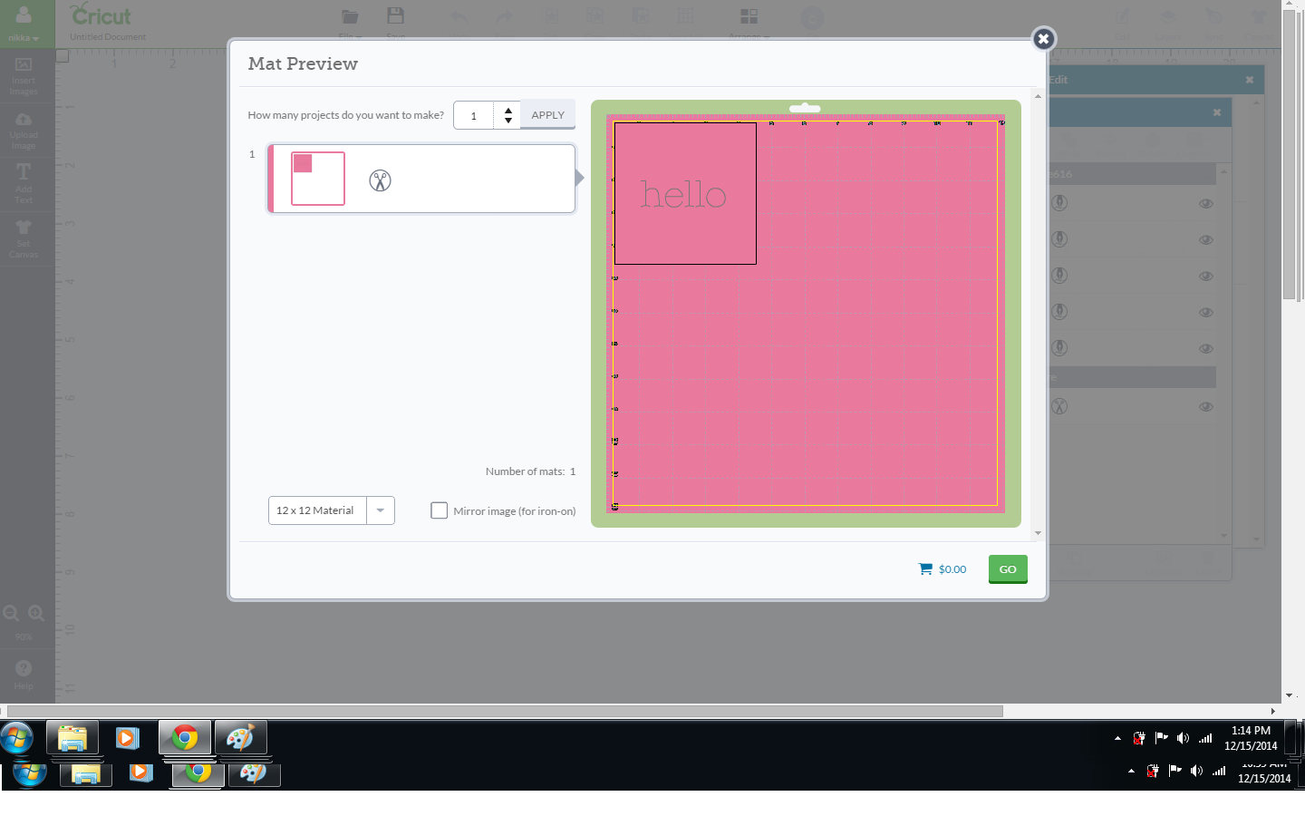The width and height of the screenshot is (1305, 816).
Task: Open the Arrange menu in the toolbar
Action: pyautogui.click(x=748, y=23)
